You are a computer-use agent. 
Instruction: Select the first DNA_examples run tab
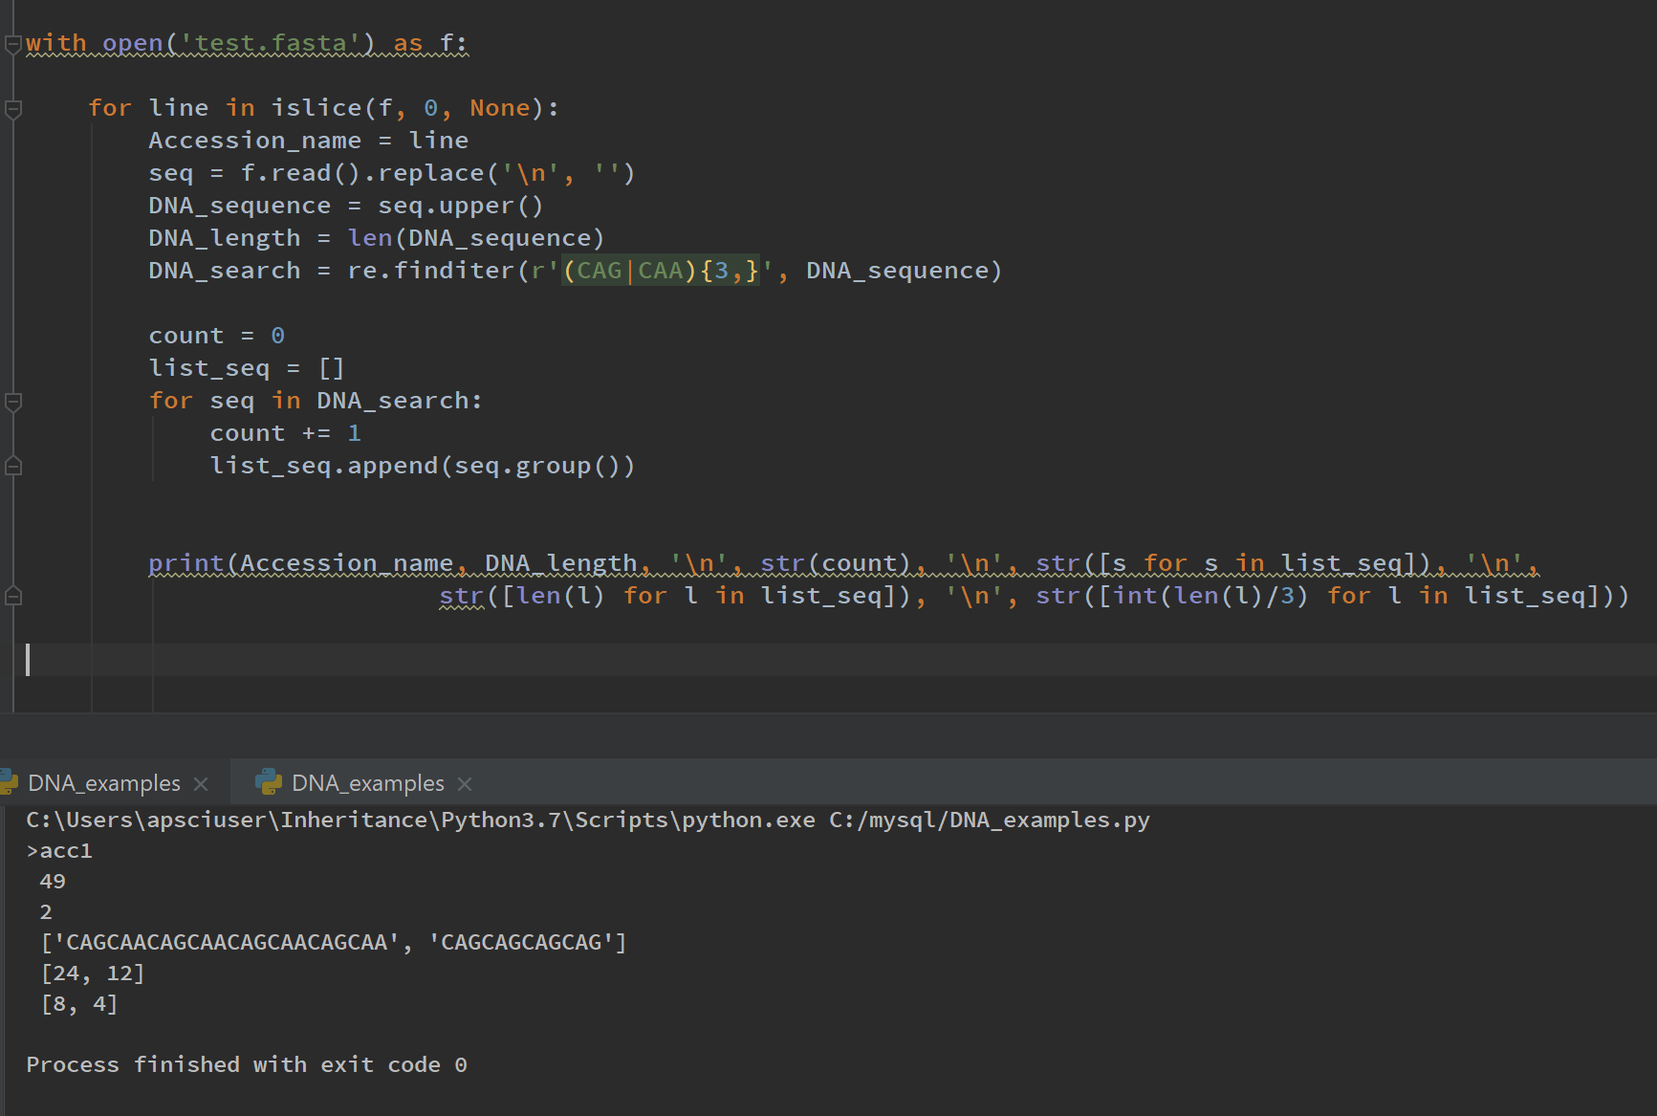click(104, 783)
